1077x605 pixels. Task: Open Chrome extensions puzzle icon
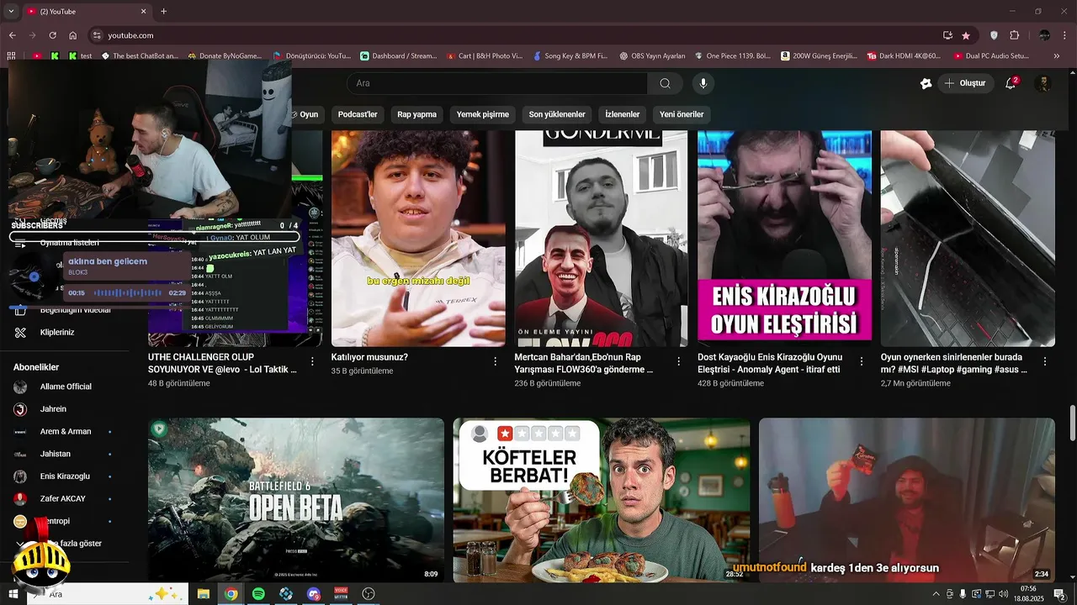point(1014,35)
